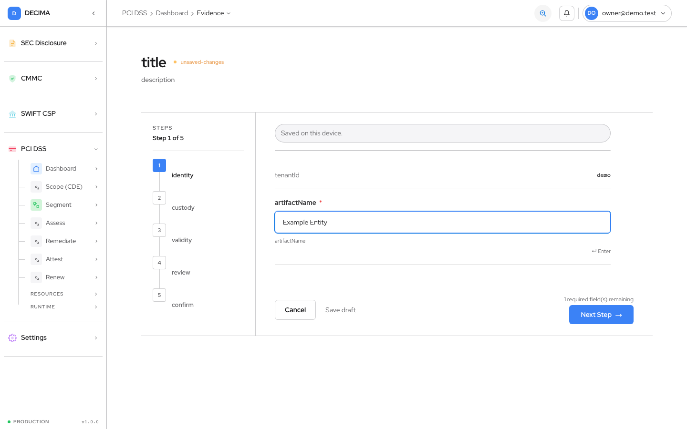
Task: Open Attest menu item
Action: coord(64,259)
